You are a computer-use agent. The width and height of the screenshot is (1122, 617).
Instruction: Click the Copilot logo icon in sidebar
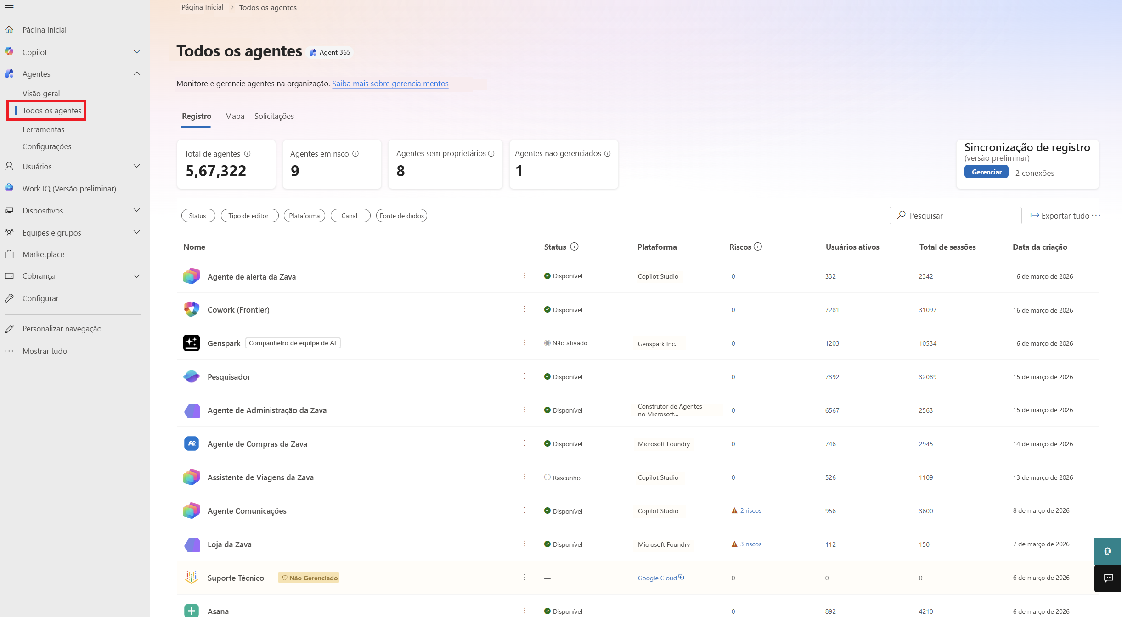9,52
